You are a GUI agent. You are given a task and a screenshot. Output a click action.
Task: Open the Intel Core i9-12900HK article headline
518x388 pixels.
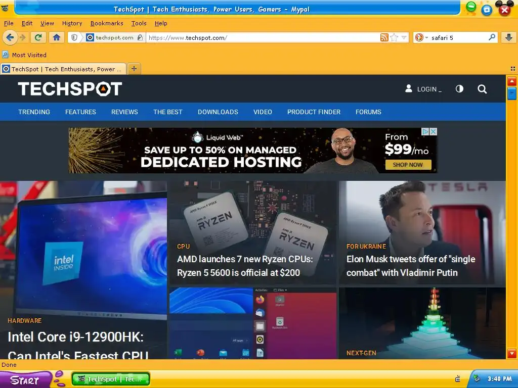tap(78, 346)
